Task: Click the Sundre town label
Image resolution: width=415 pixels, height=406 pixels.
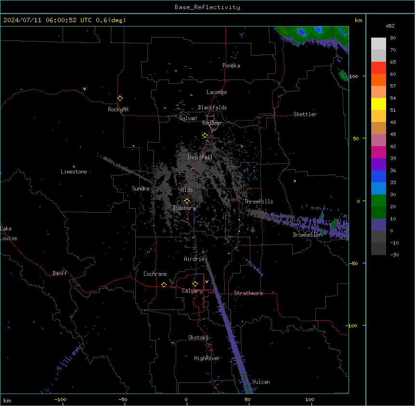Action: click(x=141, y=189)
